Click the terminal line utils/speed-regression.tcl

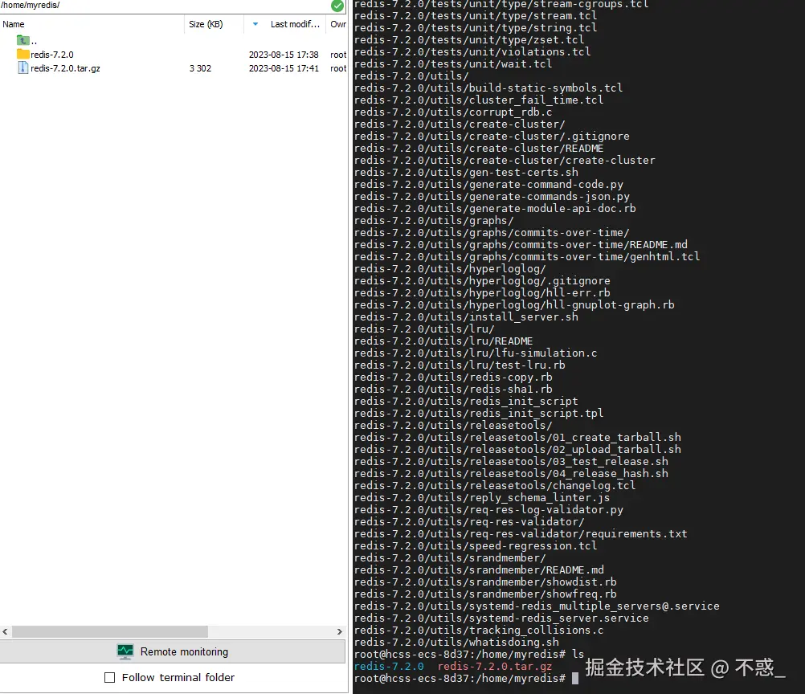click(x=476, y=546)
